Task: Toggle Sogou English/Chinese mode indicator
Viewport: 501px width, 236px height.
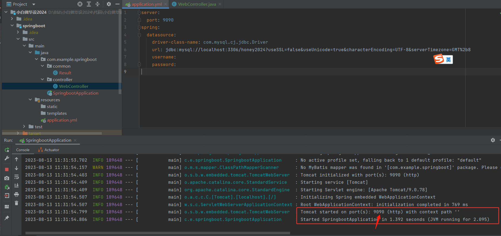Action: coord(448,60)
